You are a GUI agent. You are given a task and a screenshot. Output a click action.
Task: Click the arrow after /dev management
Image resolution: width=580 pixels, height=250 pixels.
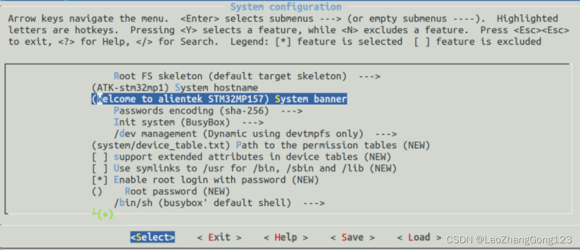click(x=386, y=134)
